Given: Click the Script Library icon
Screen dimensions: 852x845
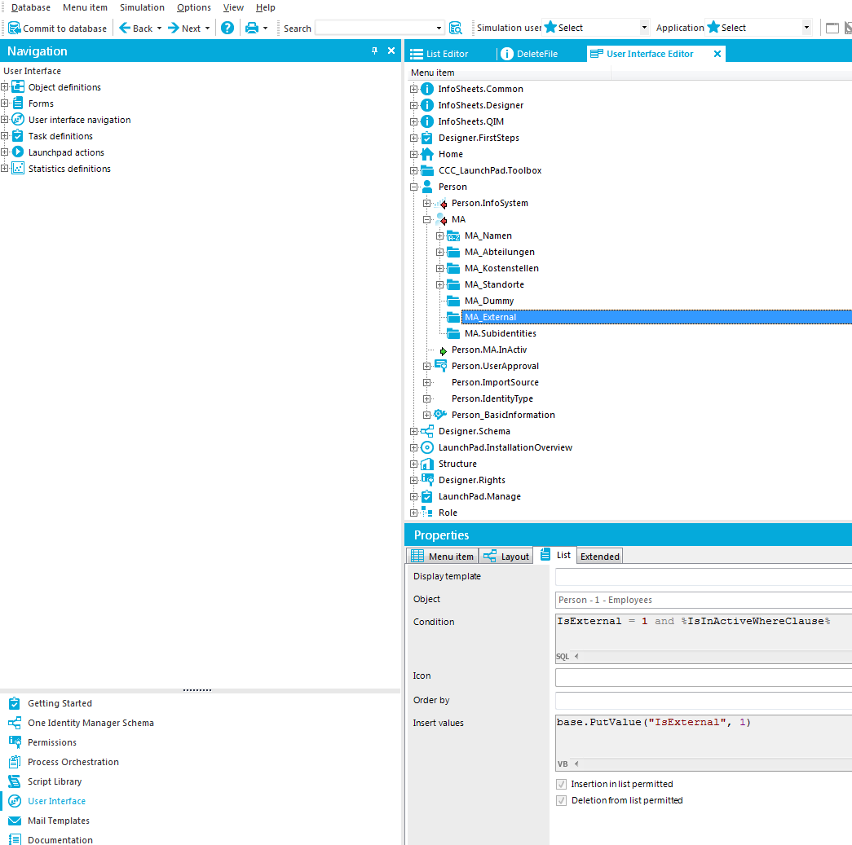Looking at the screenshot, I should pyautogui.click(x=15, y=781).
